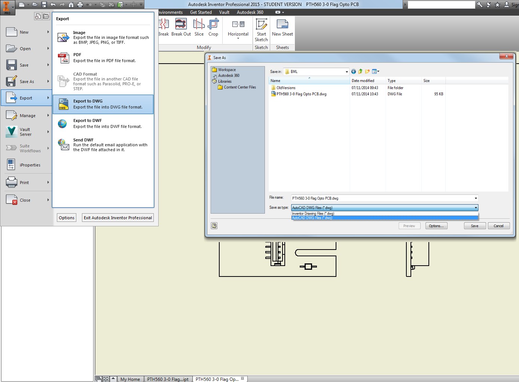Click the Save button in Save As

[475, 226]
